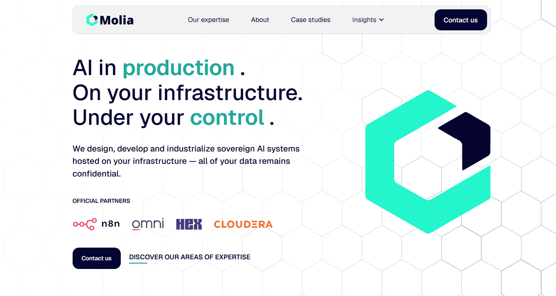Image resolution: width=556 pixels, height=296 pixels.
Task: Click the paragraph about sovereign AI systems
Action: pos(186,161)
